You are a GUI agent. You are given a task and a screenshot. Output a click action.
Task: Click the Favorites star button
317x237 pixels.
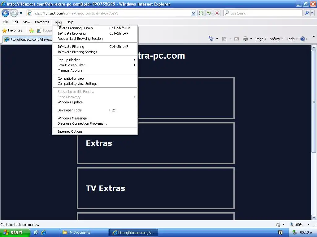pos(12,31)
